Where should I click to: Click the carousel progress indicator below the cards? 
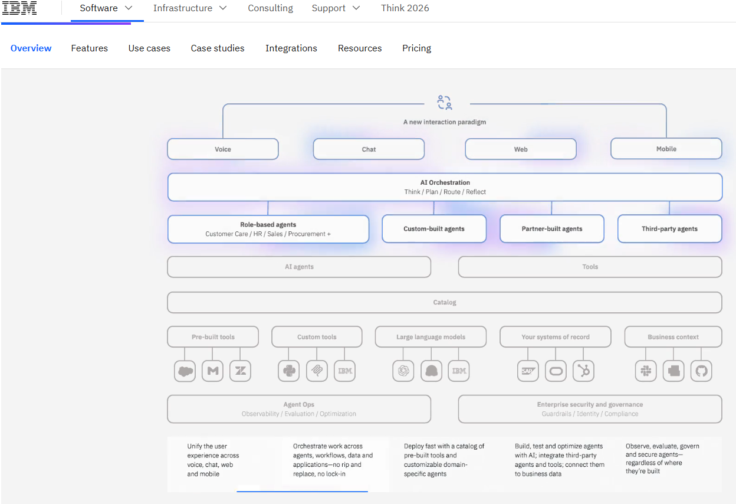pos(303,491)
